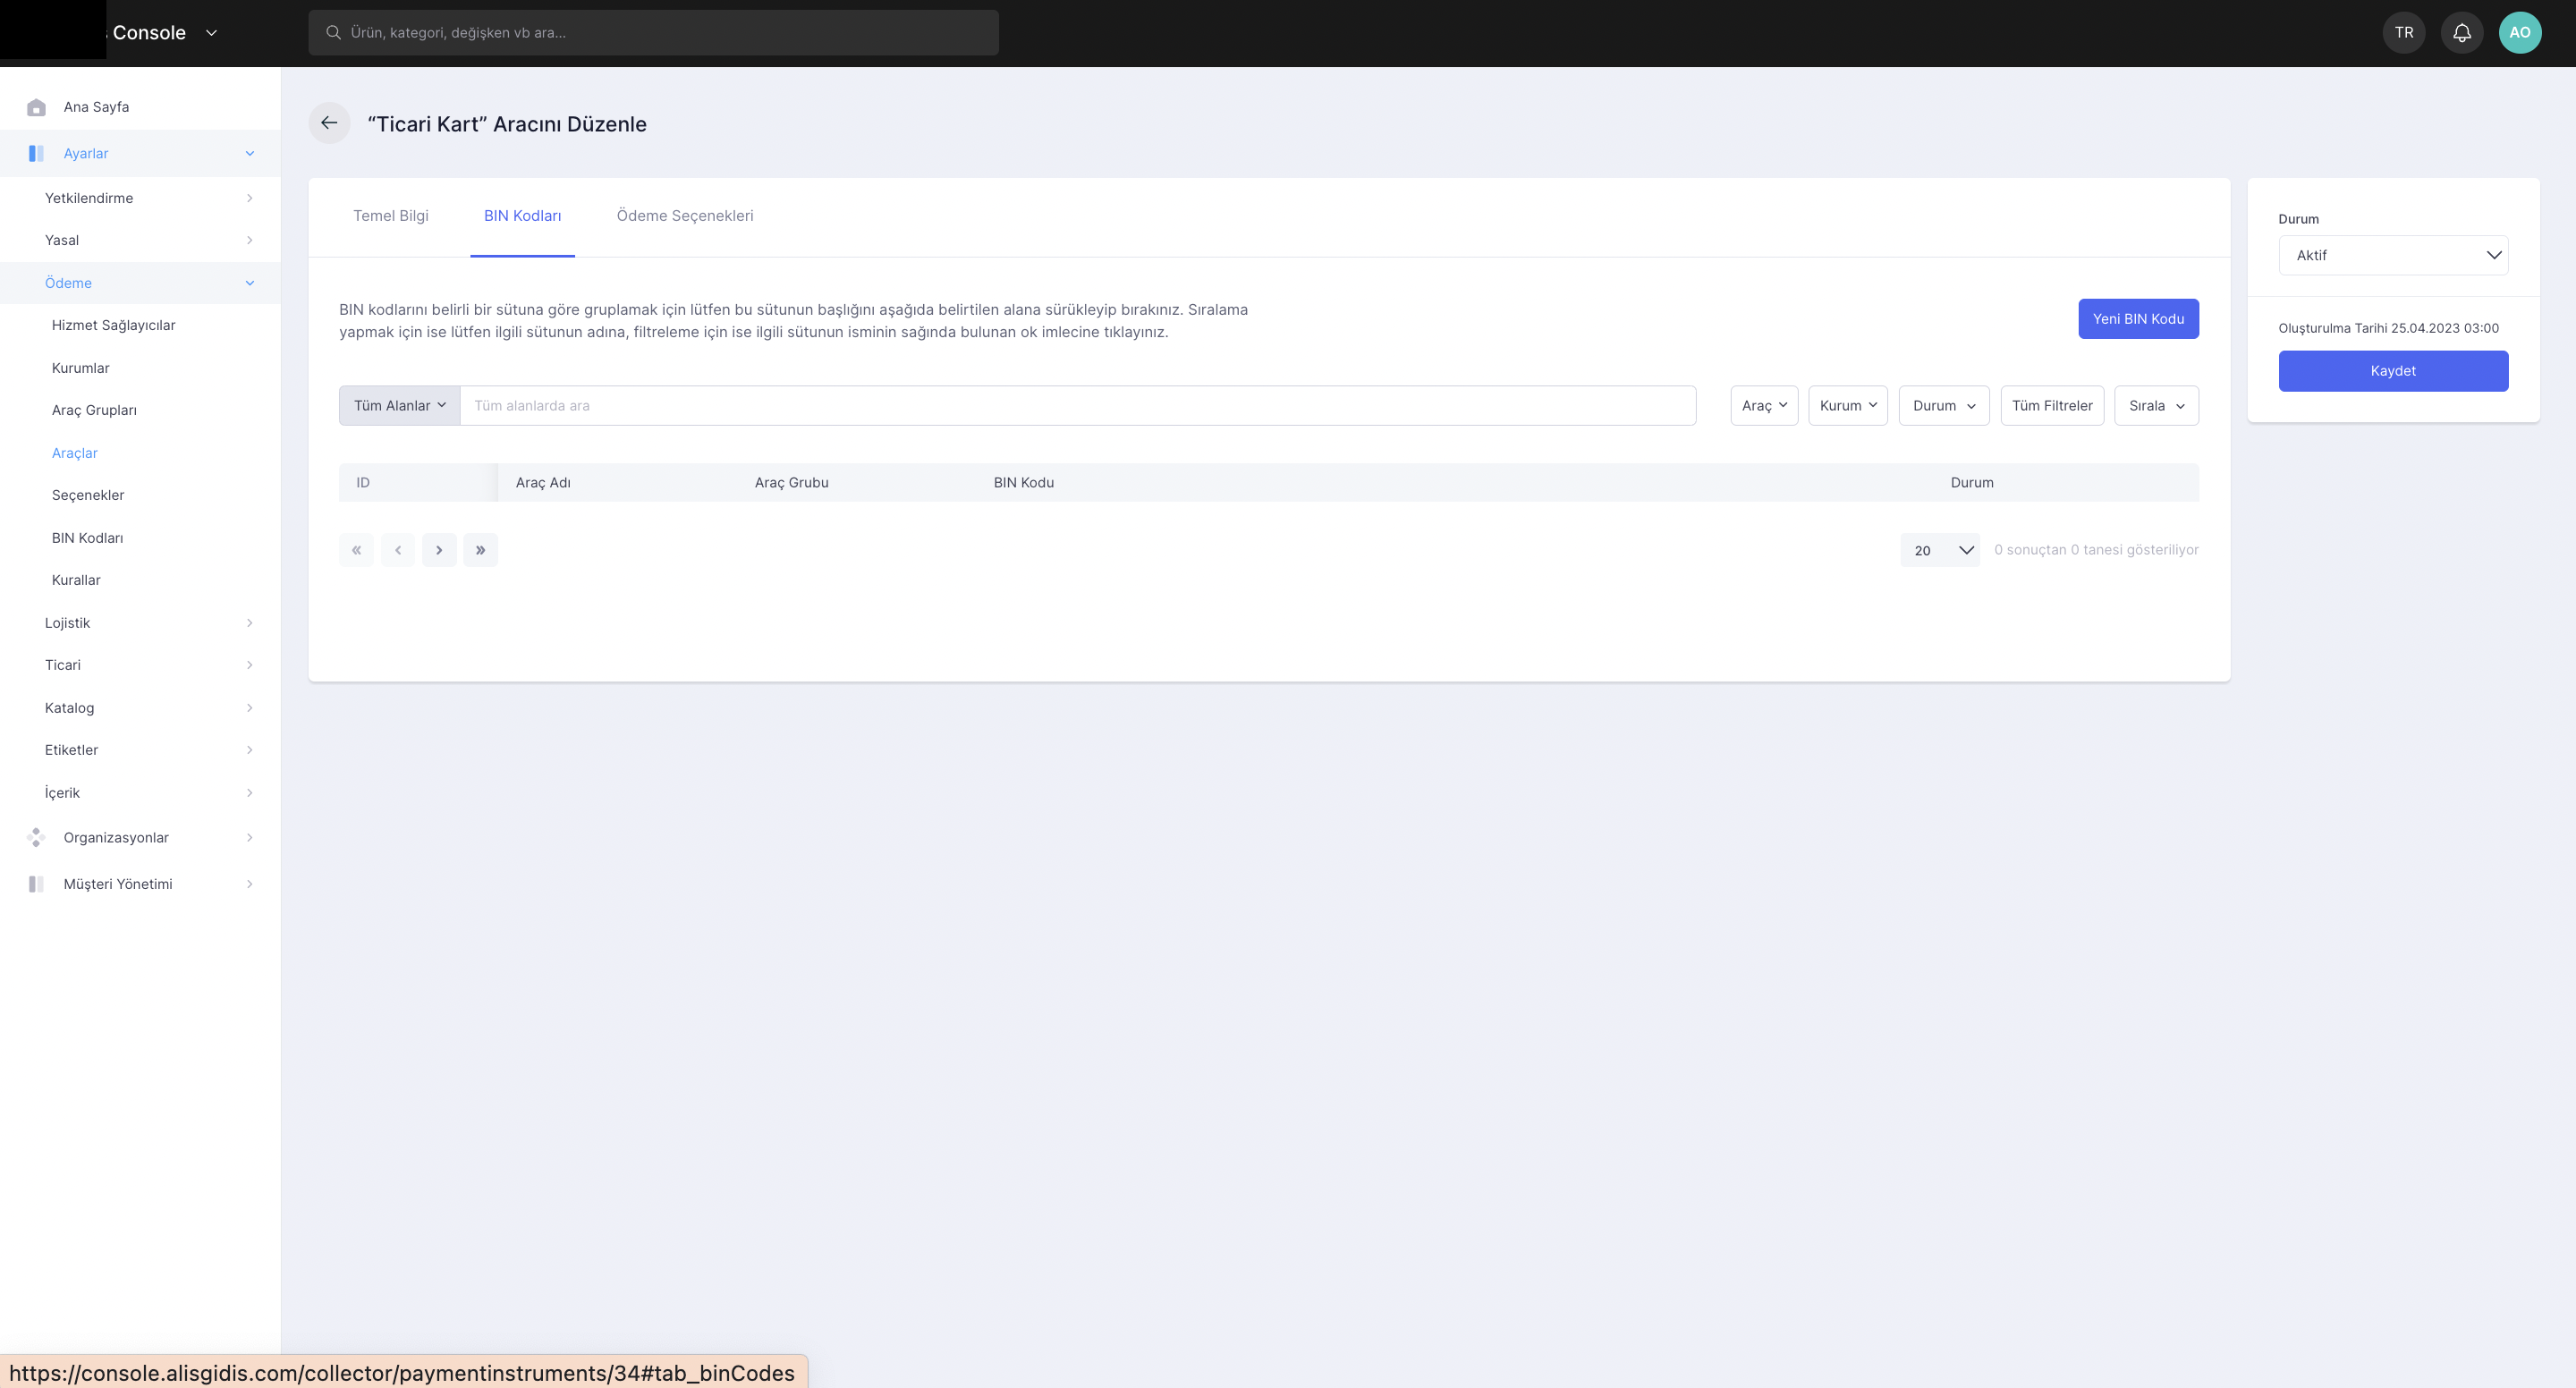Go to next page of results
Viewport: 2576px width, 1388px height.
point(439,550)
